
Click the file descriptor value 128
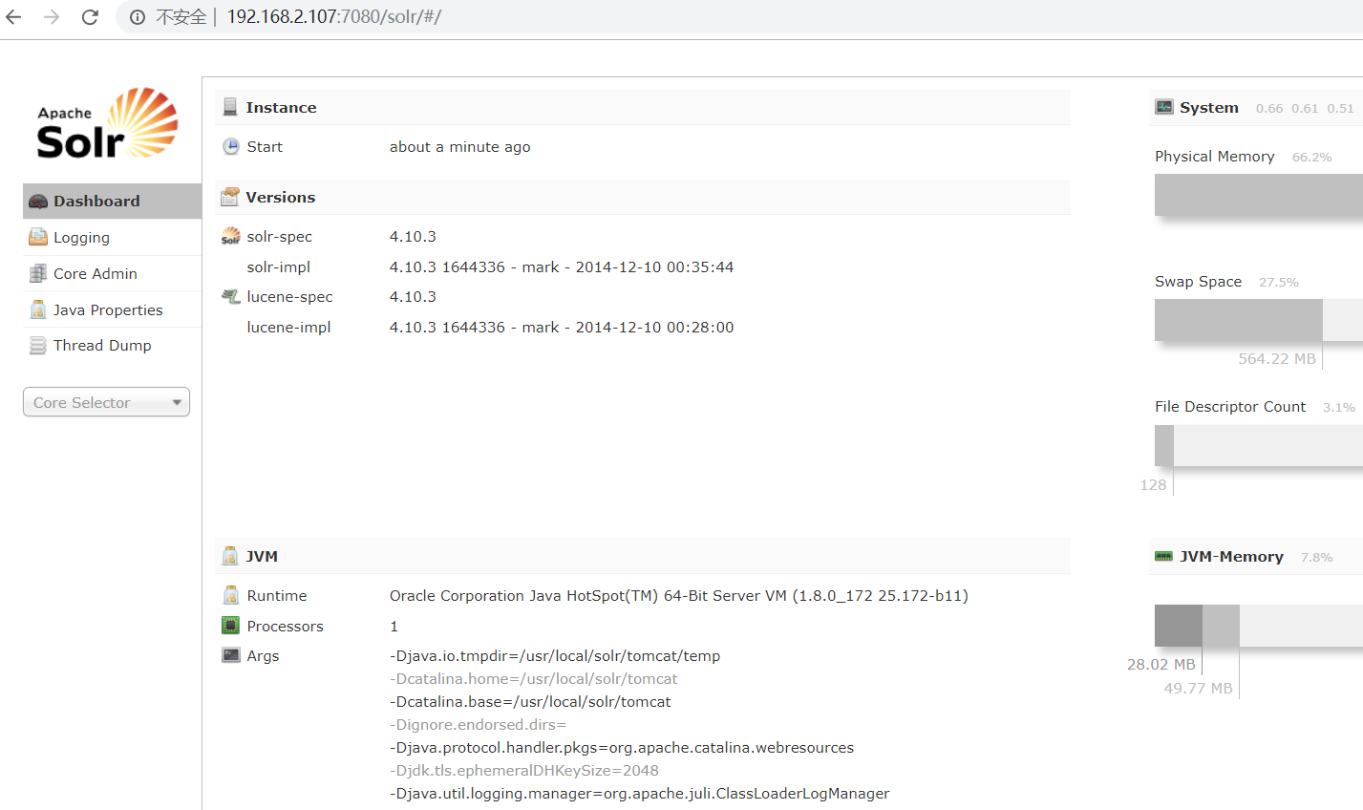click(x=1153, y=485)
